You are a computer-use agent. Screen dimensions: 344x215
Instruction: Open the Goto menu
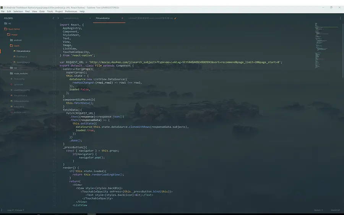(42, 11)
